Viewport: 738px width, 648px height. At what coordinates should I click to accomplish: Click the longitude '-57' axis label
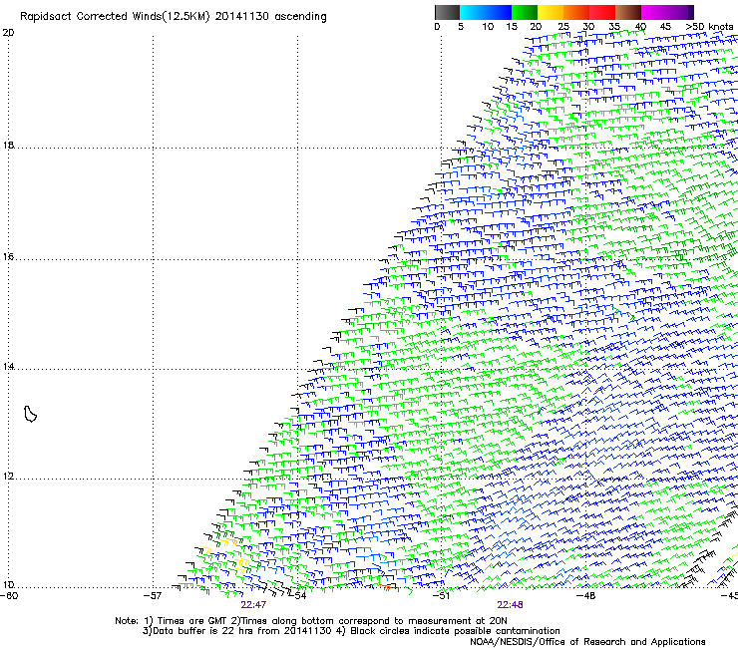click(153, 596)
